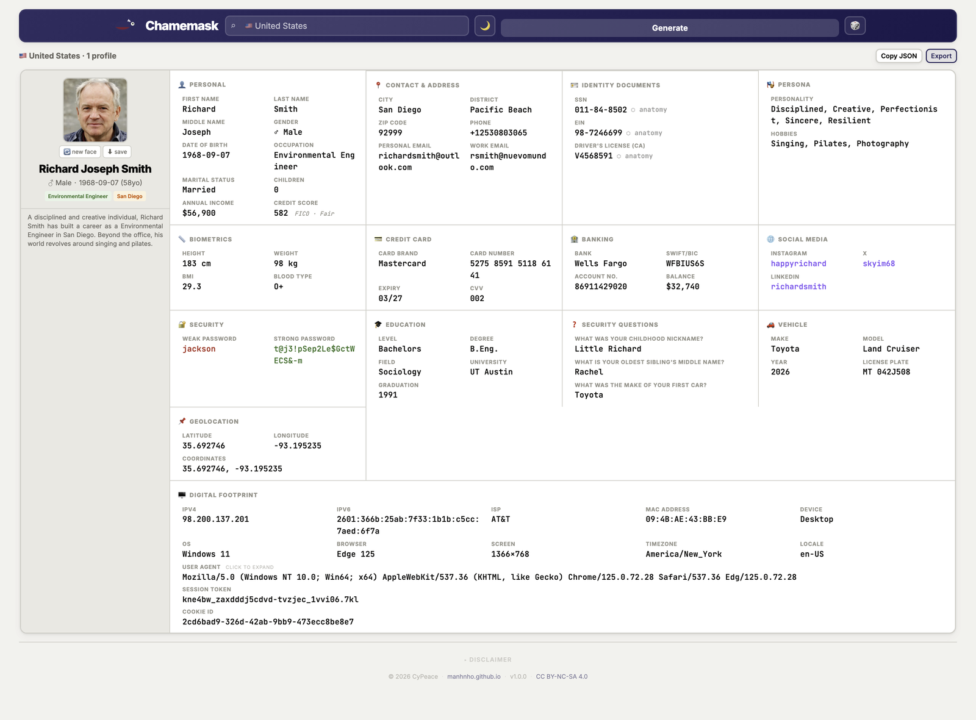Click the new face button
Viewport: 976px width, 720px height.
pos(80,152)
